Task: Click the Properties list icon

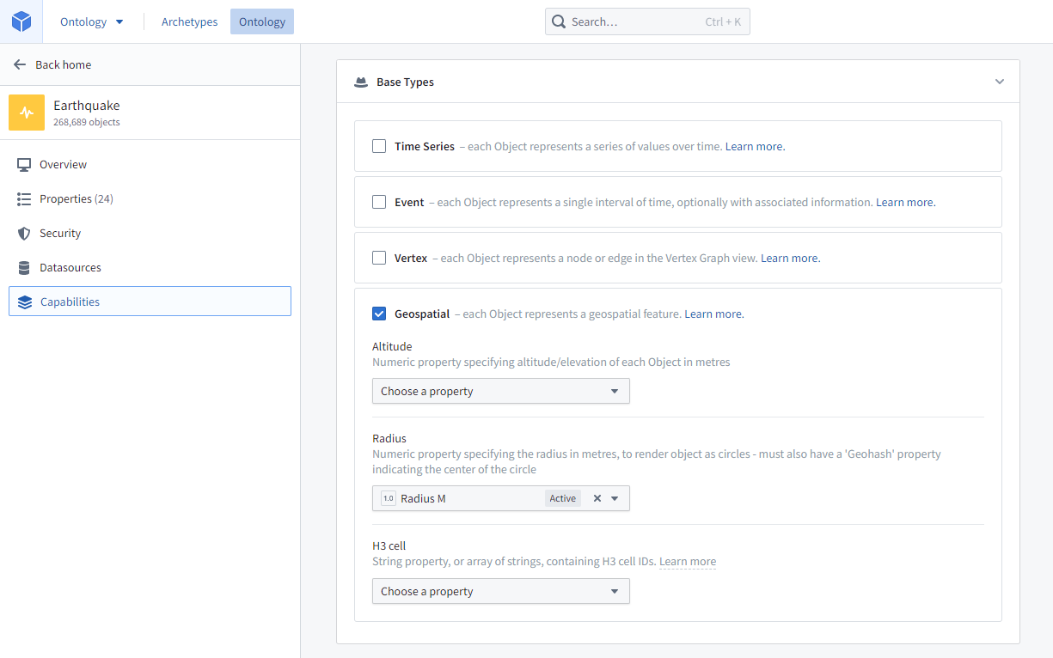Action: click(x=24, y=198)
